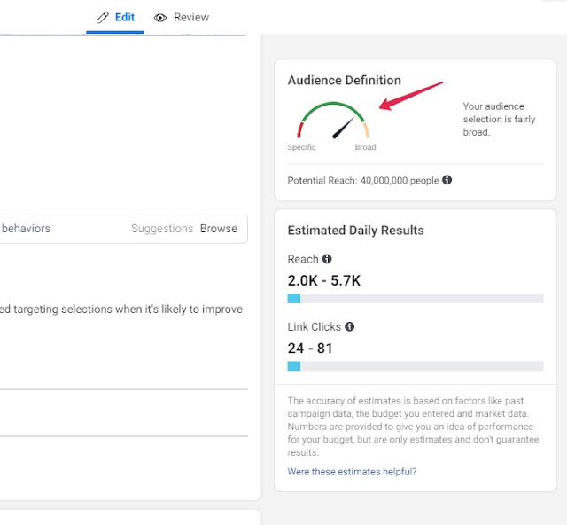567x525 pixels.
Task: Click the Estimated Daily Results heading
Action: [x=355, y=231]
